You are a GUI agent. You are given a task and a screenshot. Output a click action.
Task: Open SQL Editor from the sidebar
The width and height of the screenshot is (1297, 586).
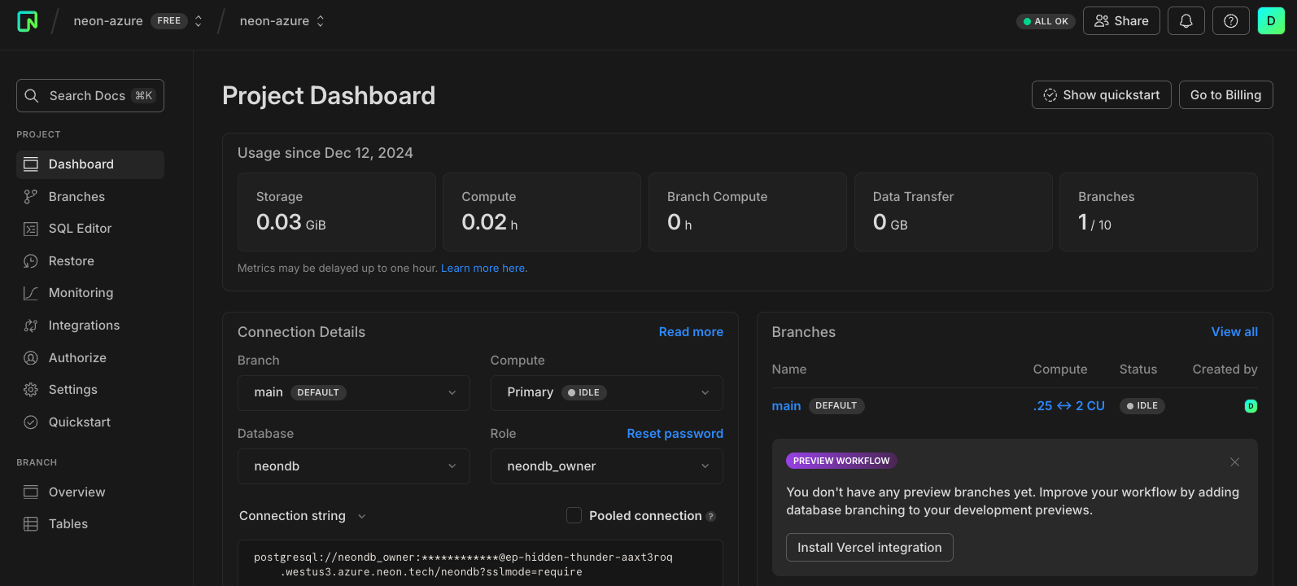point(80,229)
